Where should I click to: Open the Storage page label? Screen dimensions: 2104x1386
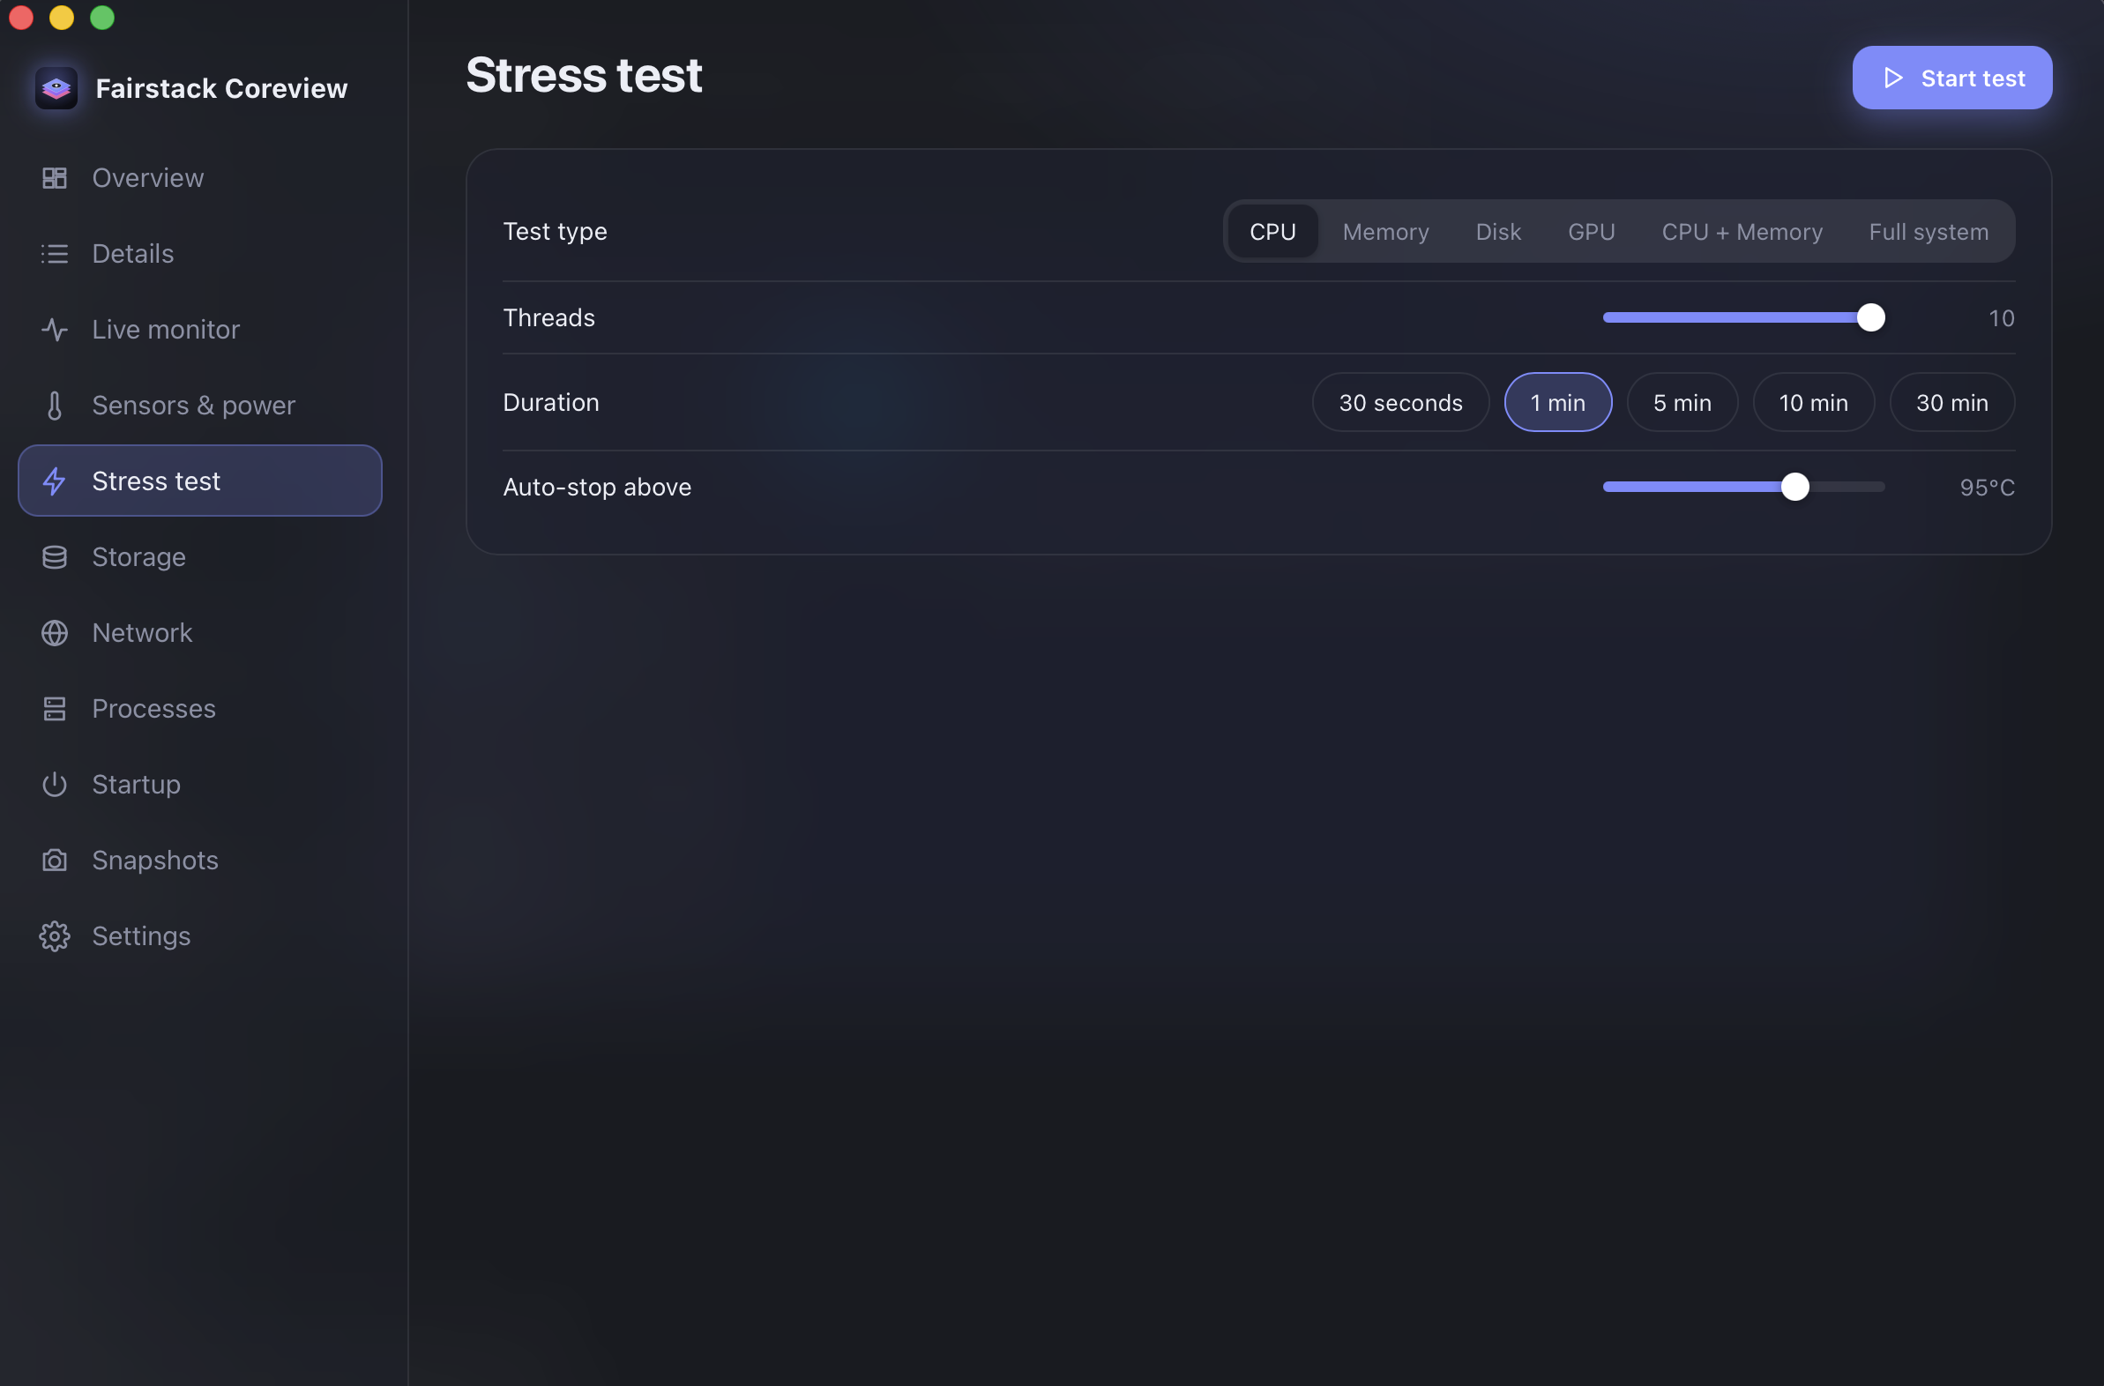coord(138,557)
